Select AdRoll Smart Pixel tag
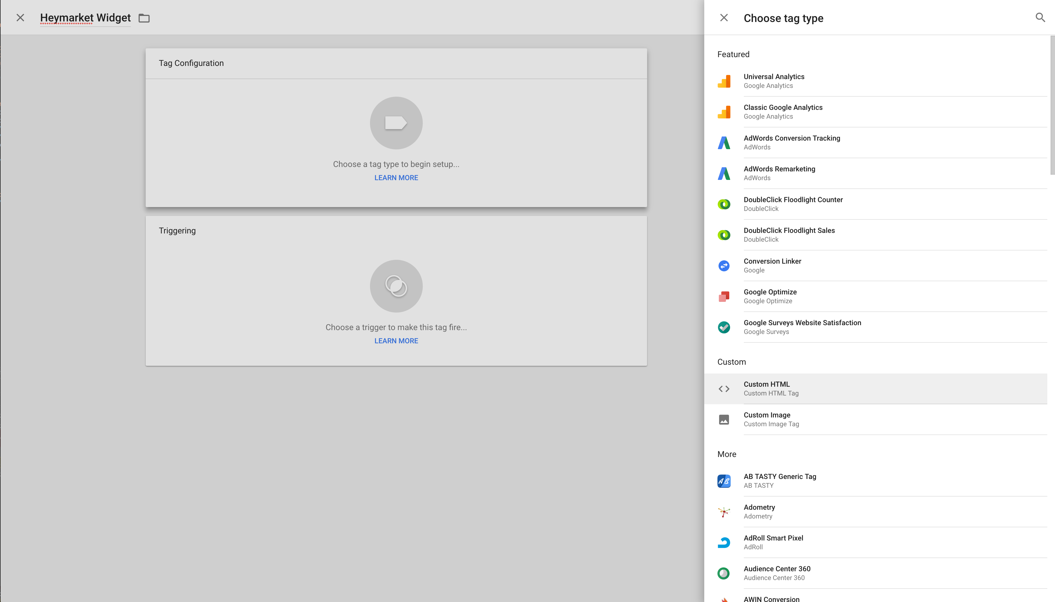This screenshot has width=1055, height=602. coord(876,542)
